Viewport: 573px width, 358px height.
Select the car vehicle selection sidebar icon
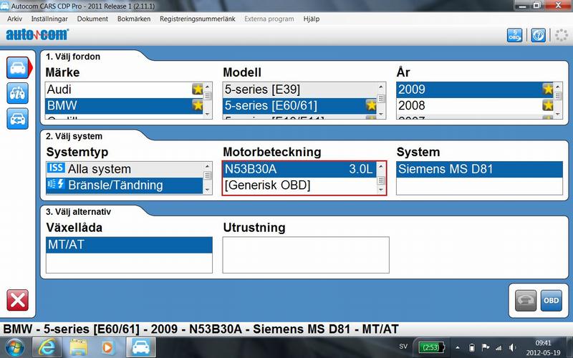(17, 68)
